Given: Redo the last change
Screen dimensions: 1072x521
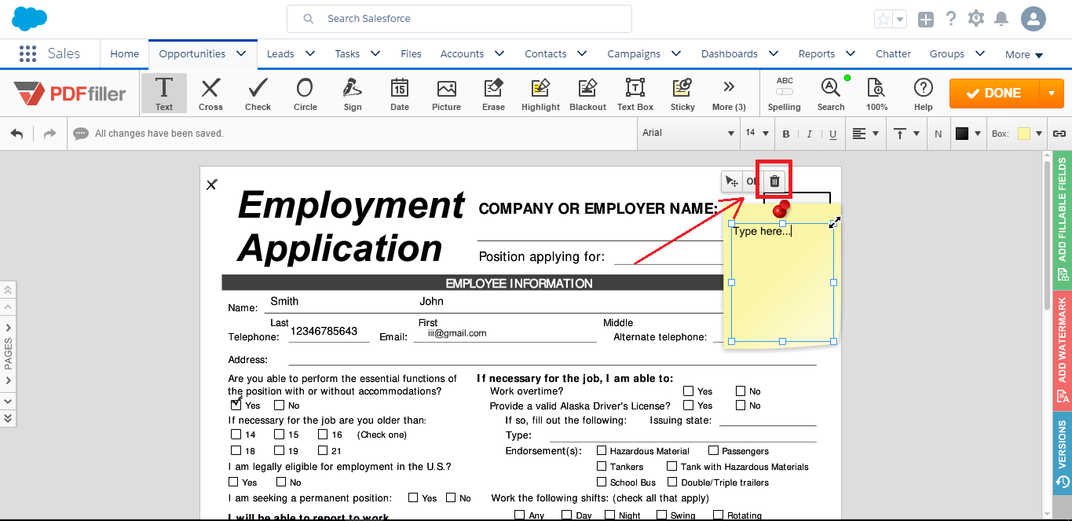Looking at the screenshot, I should point(49,134).
